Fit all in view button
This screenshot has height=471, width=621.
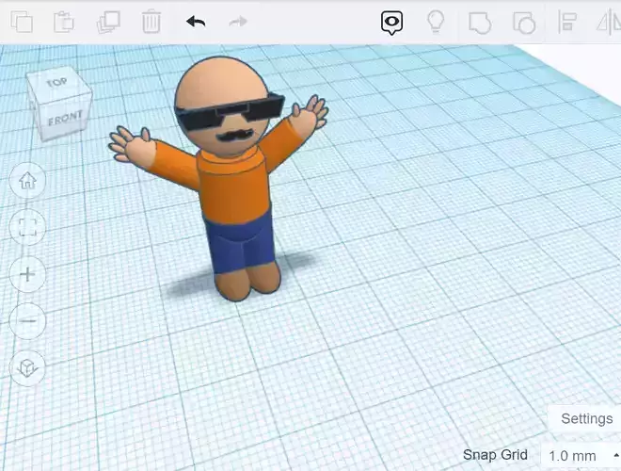[x=27, y=227]
